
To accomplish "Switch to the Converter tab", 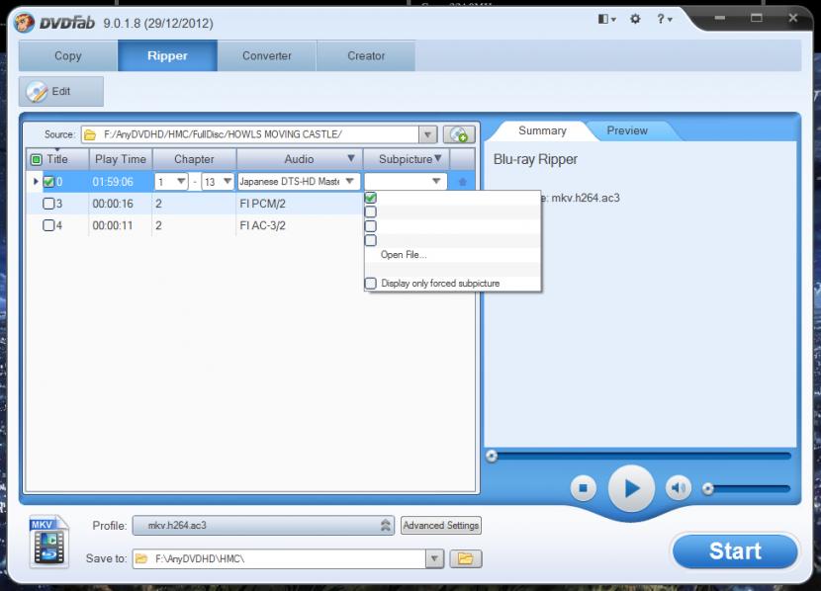I will pos(266,56).
